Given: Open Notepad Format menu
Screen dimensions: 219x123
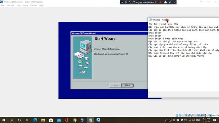Looking at the screenshot, I should (x=163, y=24).
